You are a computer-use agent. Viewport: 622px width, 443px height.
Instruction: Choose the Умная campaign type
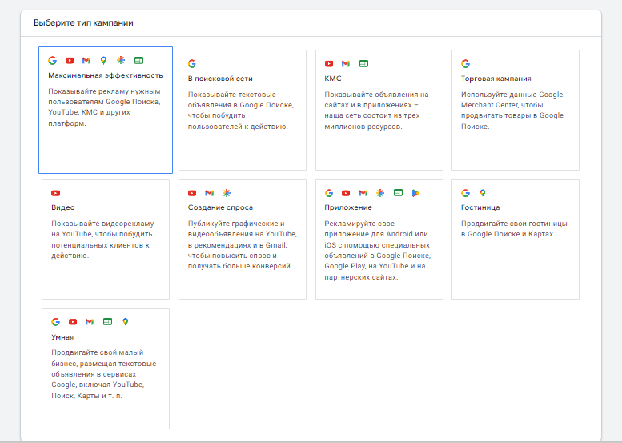coord(106,368)
